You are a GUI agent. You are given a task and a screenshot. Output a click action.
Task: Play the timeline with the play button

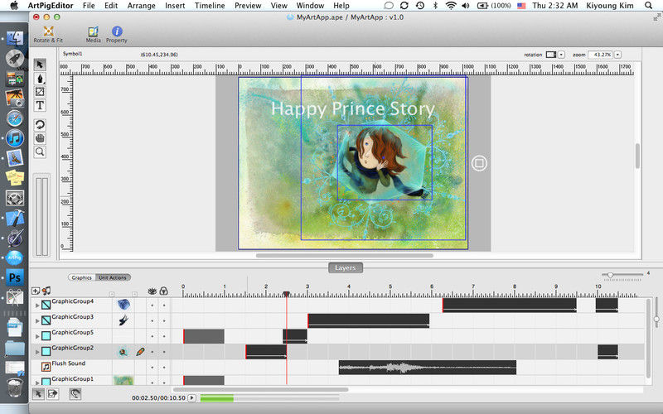[x=192, y=397]
